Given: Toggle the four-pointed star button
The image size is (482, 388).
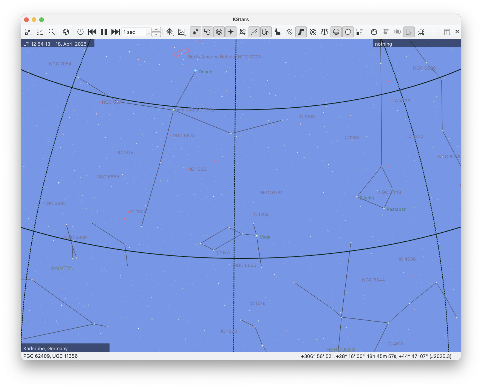Looking at the screenshot, I should tap(231, 32).
